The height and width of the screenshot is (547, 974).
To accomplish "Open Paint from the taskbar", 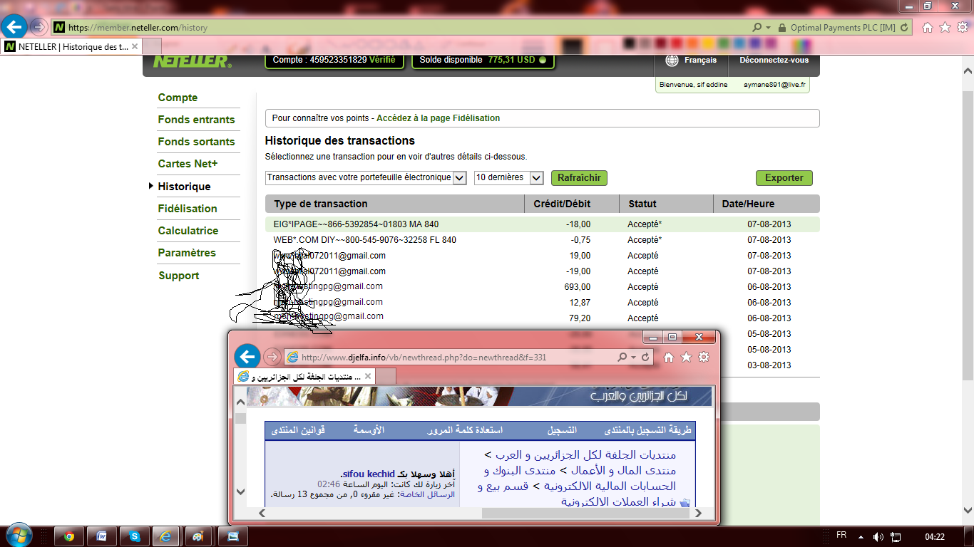I will 198,536.
